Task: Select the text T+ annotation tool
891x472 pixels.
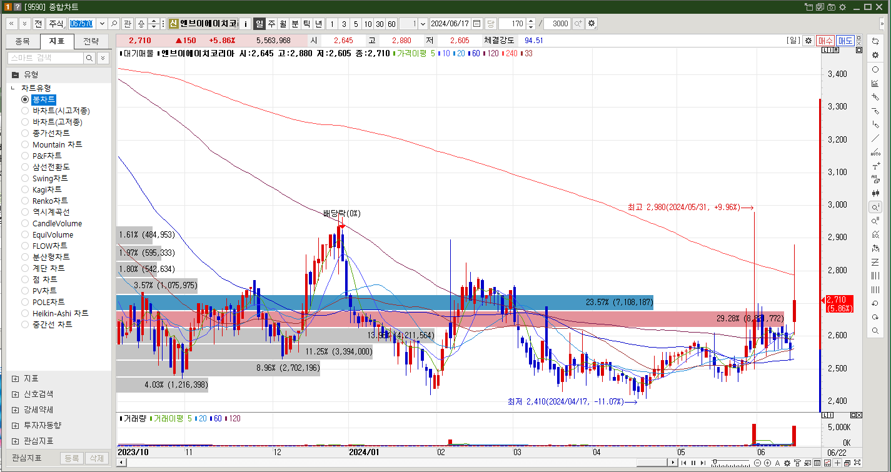Action: pos(875,167)
